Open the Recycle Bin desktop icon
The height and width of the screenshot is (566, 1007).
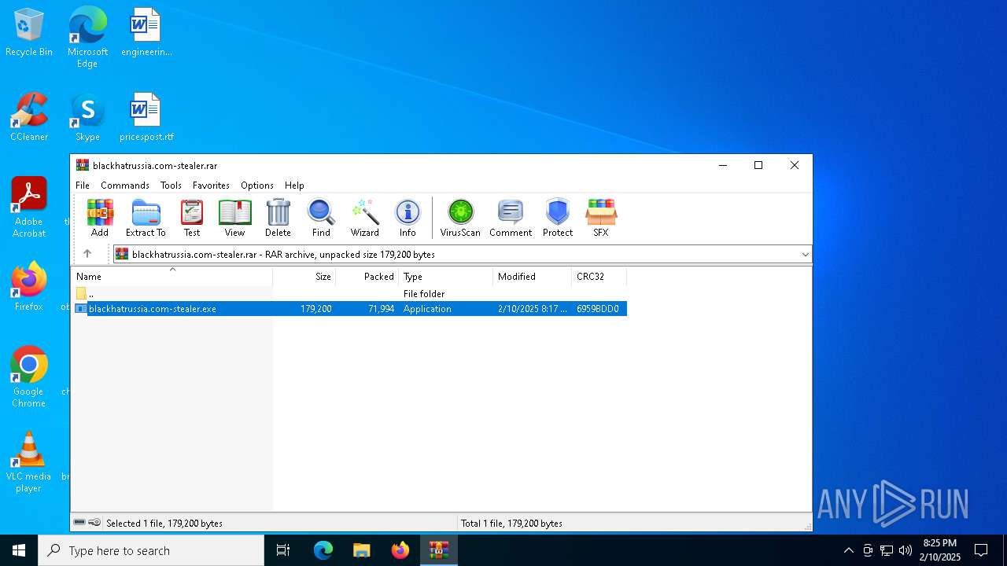(x=29, y=33)
